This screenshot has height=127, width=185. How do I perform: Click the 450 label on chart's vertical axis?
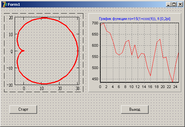(x=95, y=79)
